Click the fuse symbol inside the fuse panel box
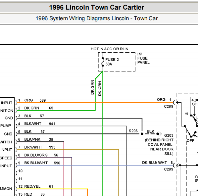This screenshot has width=198, height=196. [x=103, y=62]
